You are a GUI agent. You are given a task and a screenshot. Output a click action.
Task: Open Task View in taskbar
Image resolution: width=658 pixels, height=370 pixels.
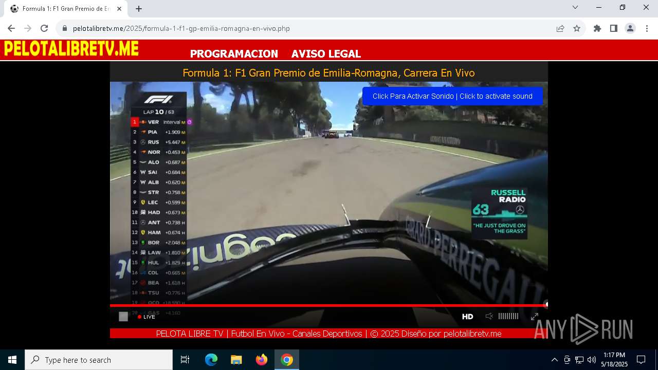185,360
